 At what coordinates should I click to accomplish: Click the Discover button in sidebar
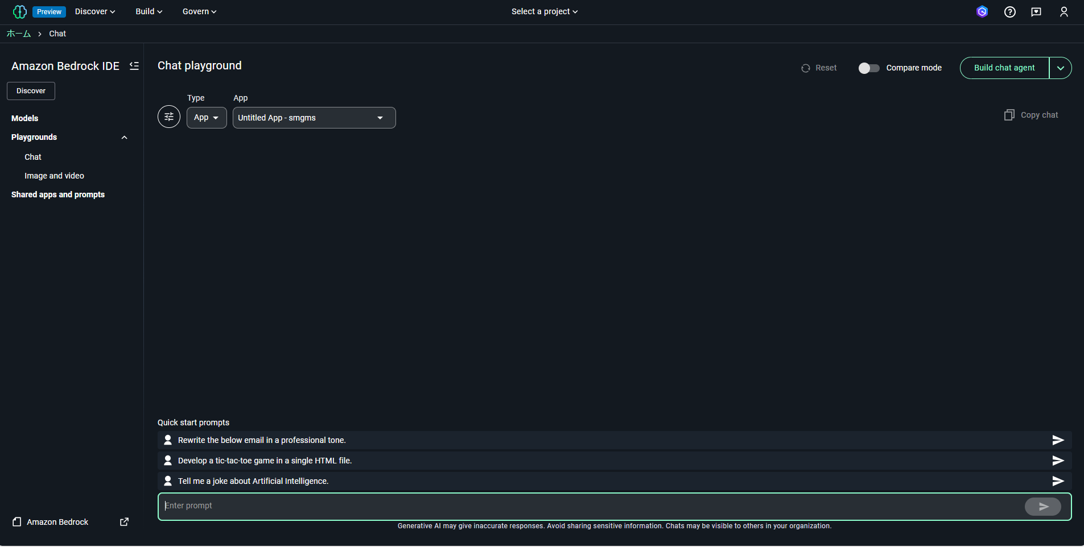(31, 91)
